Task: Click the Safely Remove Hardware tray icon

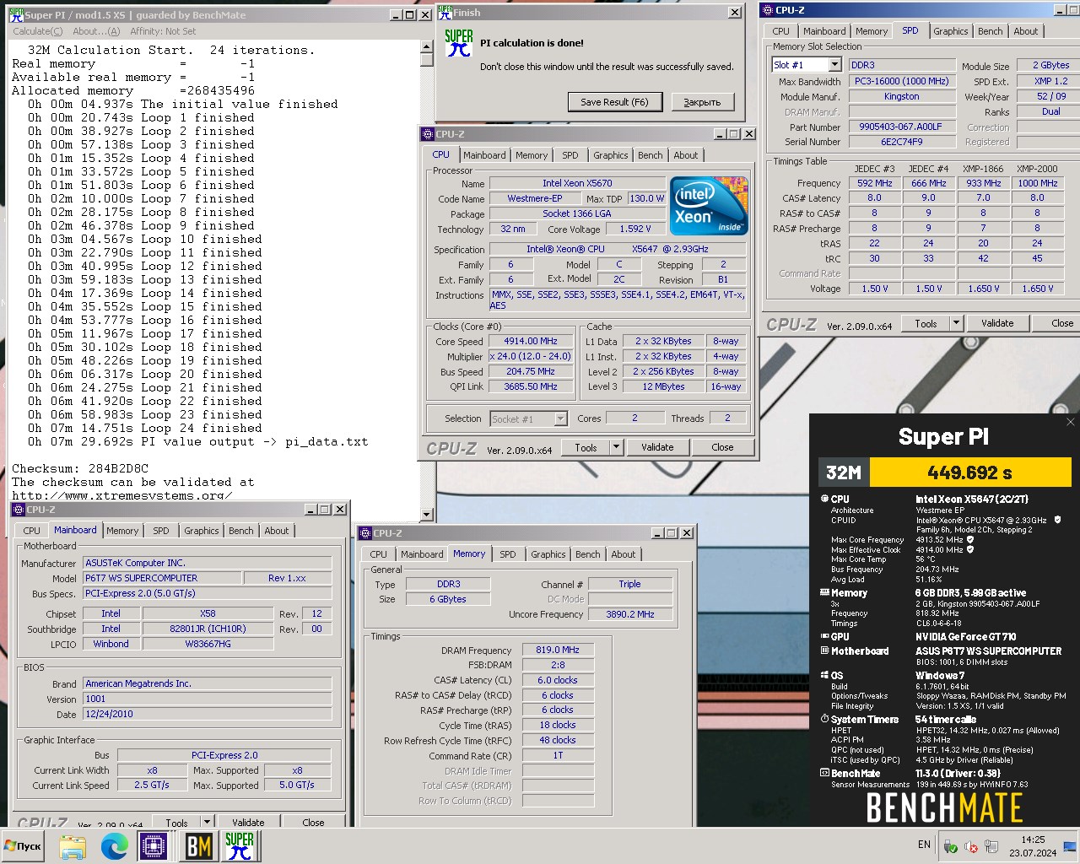Action: pyautogui.click(x=950, y=847)
